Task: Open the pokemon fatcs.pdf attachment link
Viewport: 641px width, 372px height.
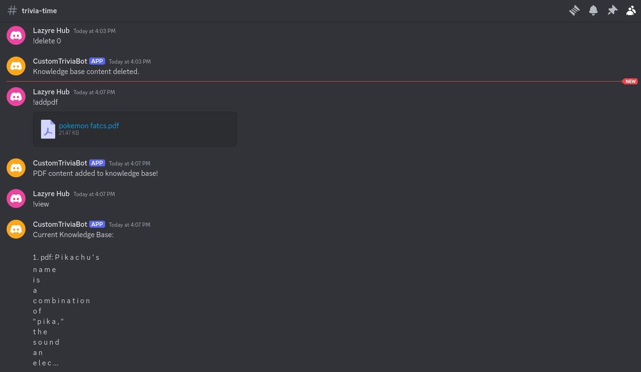Action: tap(89, 126)
